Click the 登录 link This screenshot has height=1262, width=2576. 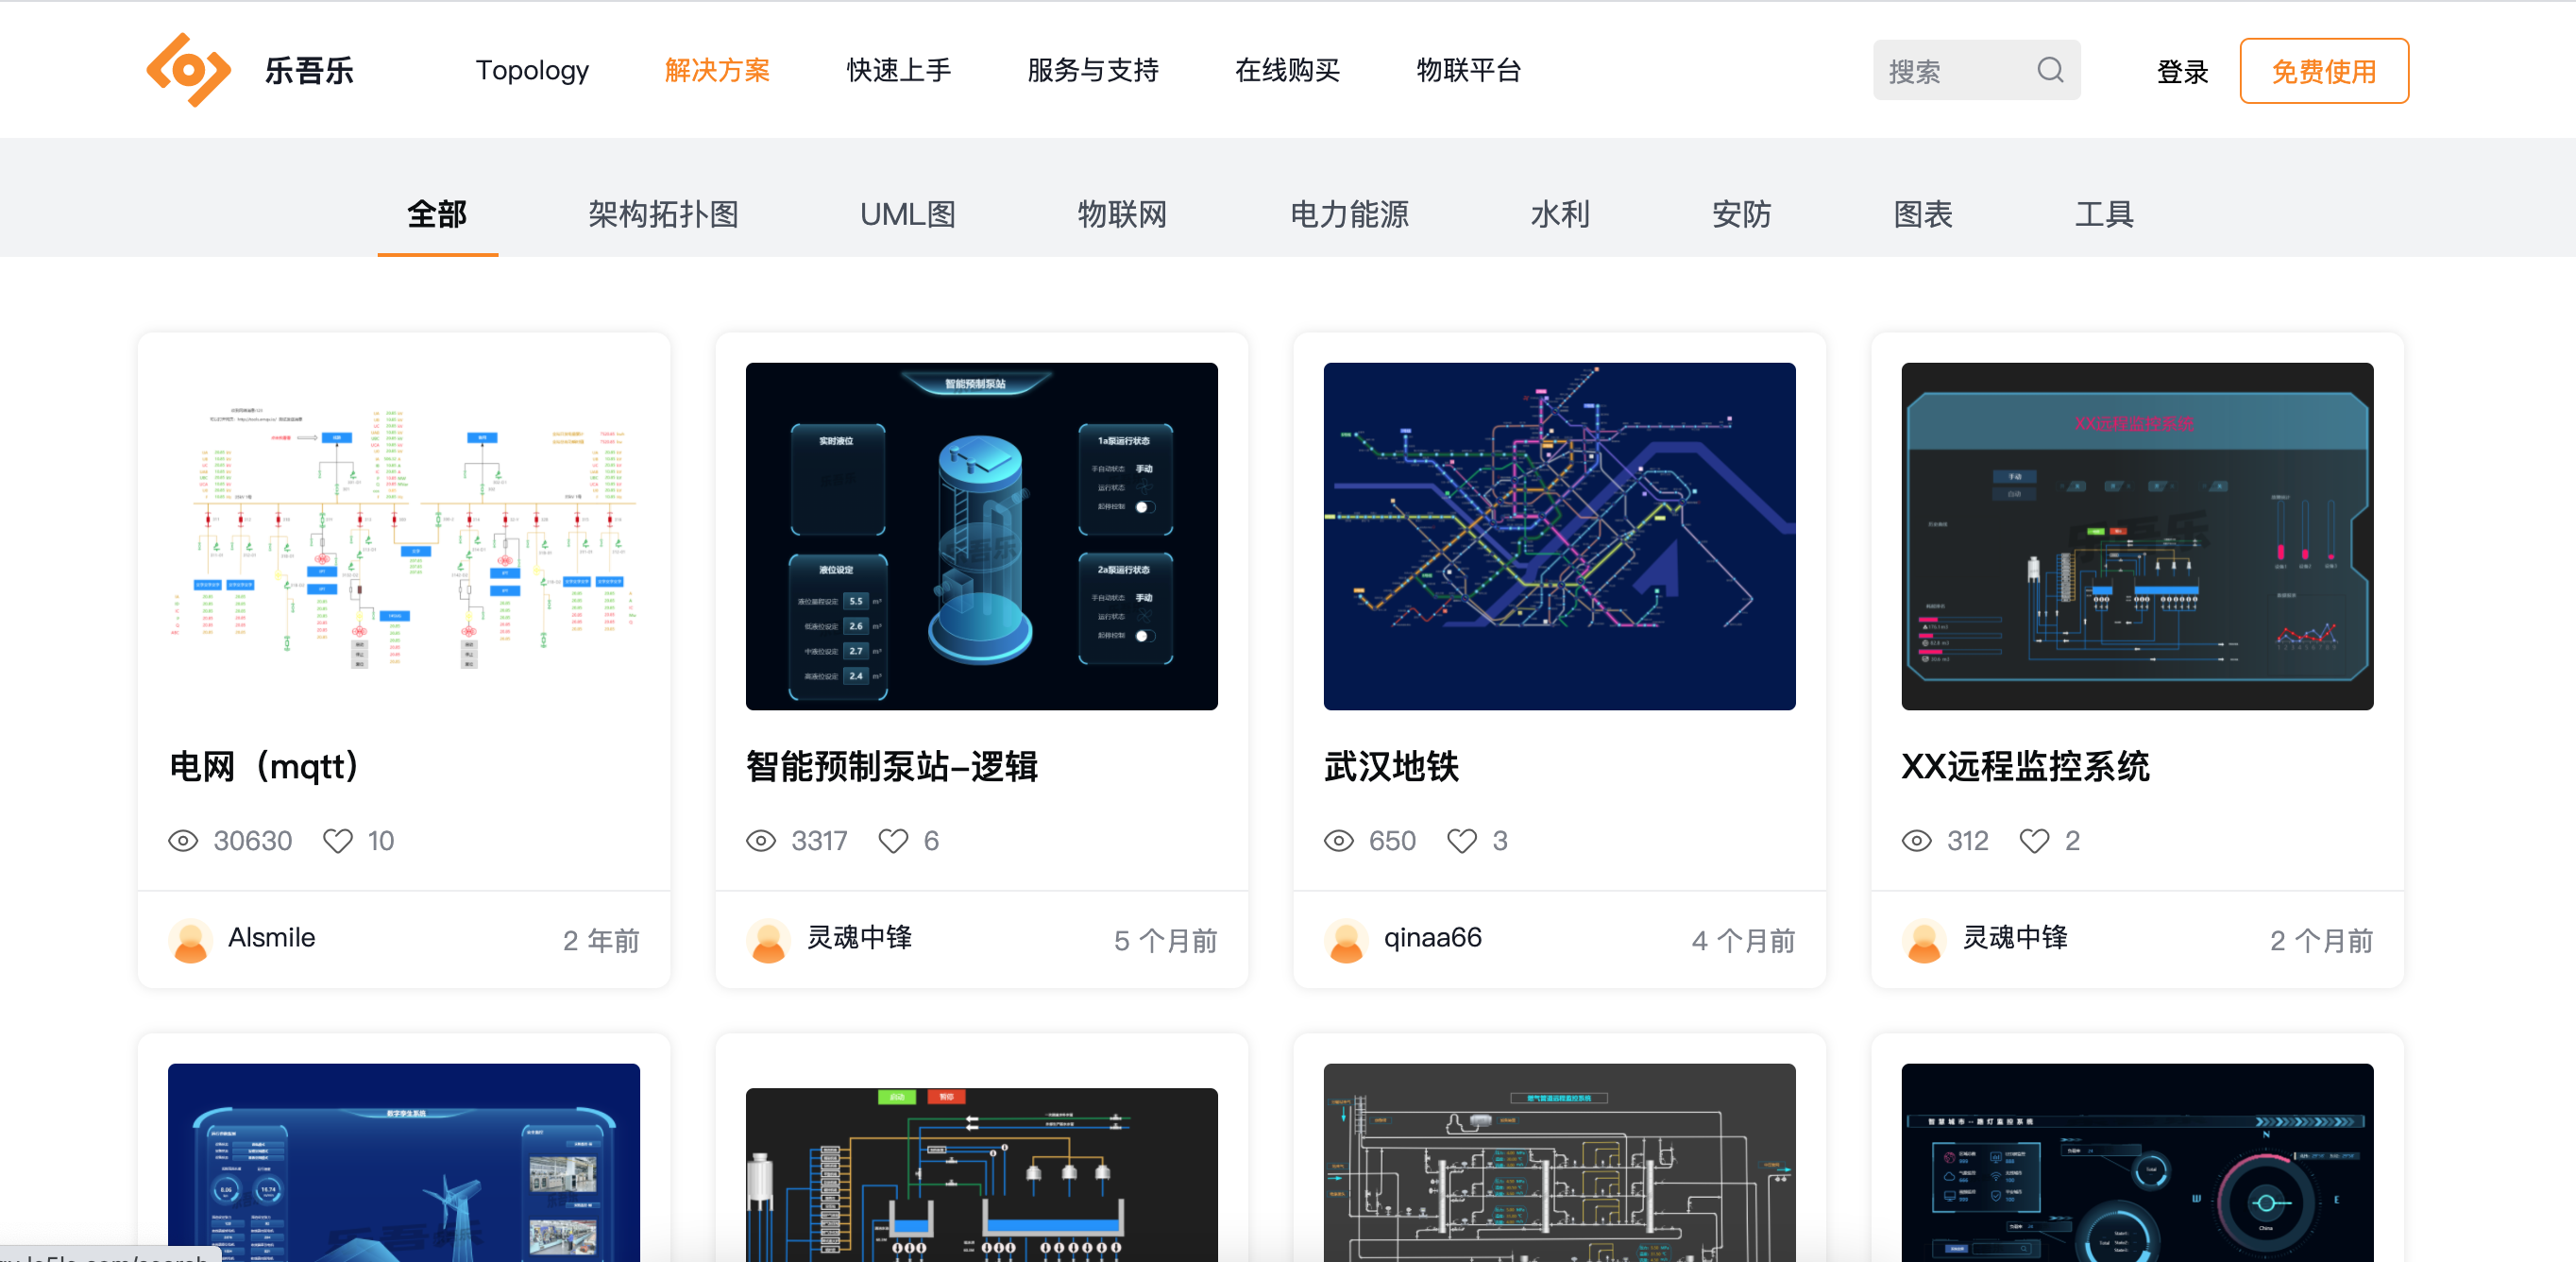[2182, 71]
